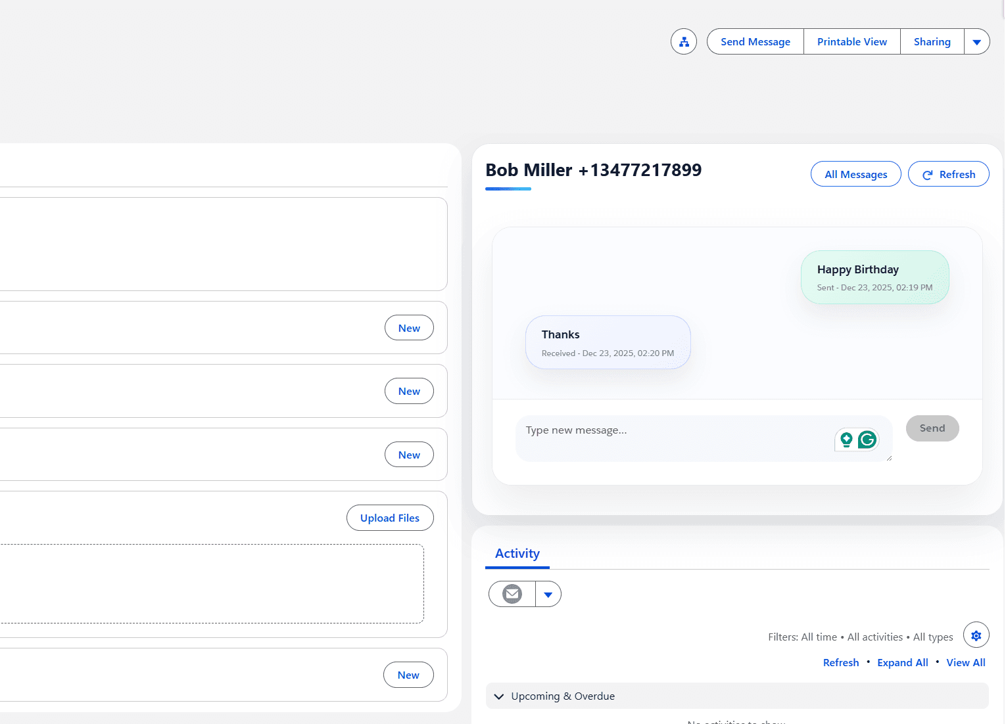The width and height of the screenshot is (1006, 724).
Task: Open the email action dropdown arrow
Action: pyautogui.click(x=548, y=593)
